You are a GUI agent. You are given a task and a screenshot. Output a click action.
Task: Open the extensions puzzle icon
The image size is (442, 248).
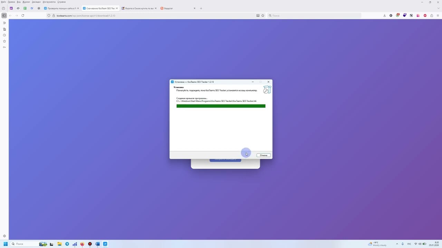(432, 15)
